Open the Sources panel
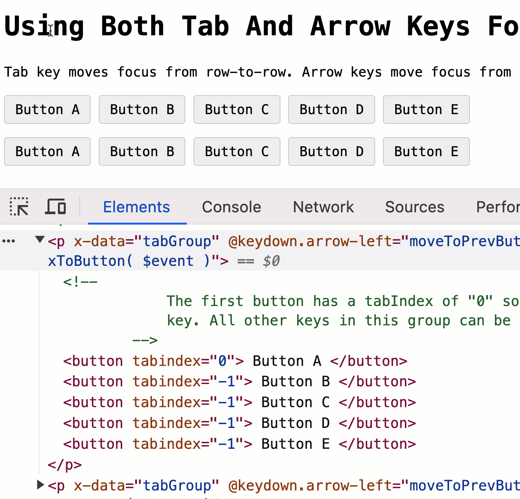This screenshot has height=499, width=520. (x=415, y=207)
